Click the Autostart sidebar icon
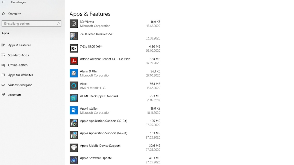 (x=3, y=95)
